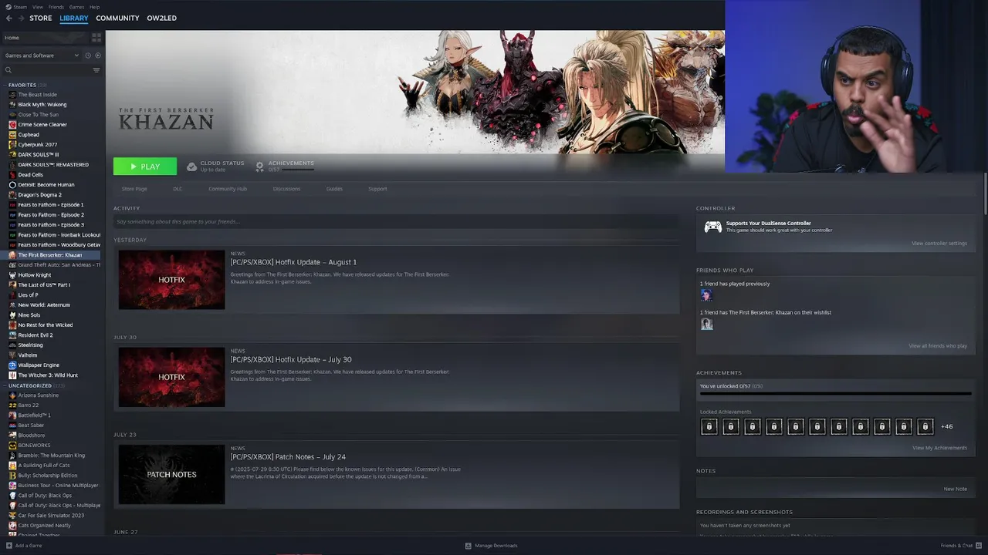Click View controller settings
988x555 pixels.
click(x=939, y=244)
